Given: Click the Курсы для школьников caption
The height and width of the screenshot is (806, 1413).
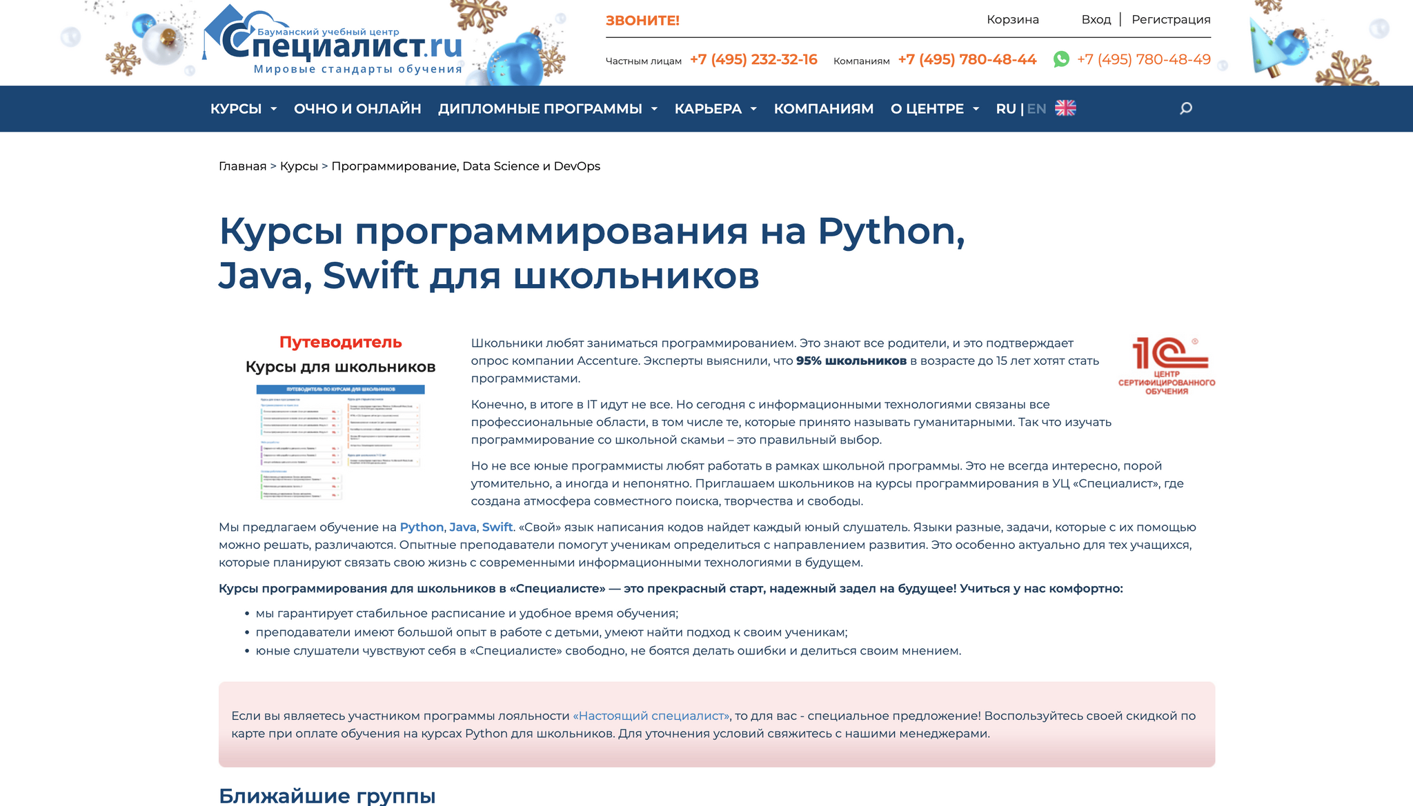Looking at the screenshot, I should (x=340, y=367).
